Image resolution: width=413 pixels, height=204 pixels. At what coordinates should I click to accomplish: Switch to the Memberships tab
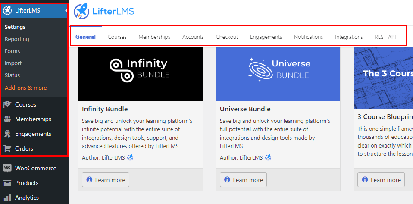pos(154,37)
